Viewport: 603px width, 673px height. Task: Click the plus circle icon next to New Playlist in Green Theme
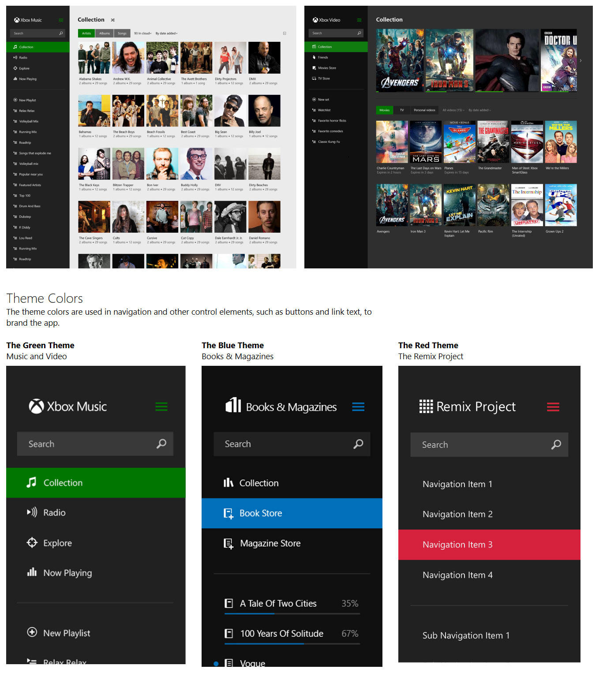[x=32, y=632]
